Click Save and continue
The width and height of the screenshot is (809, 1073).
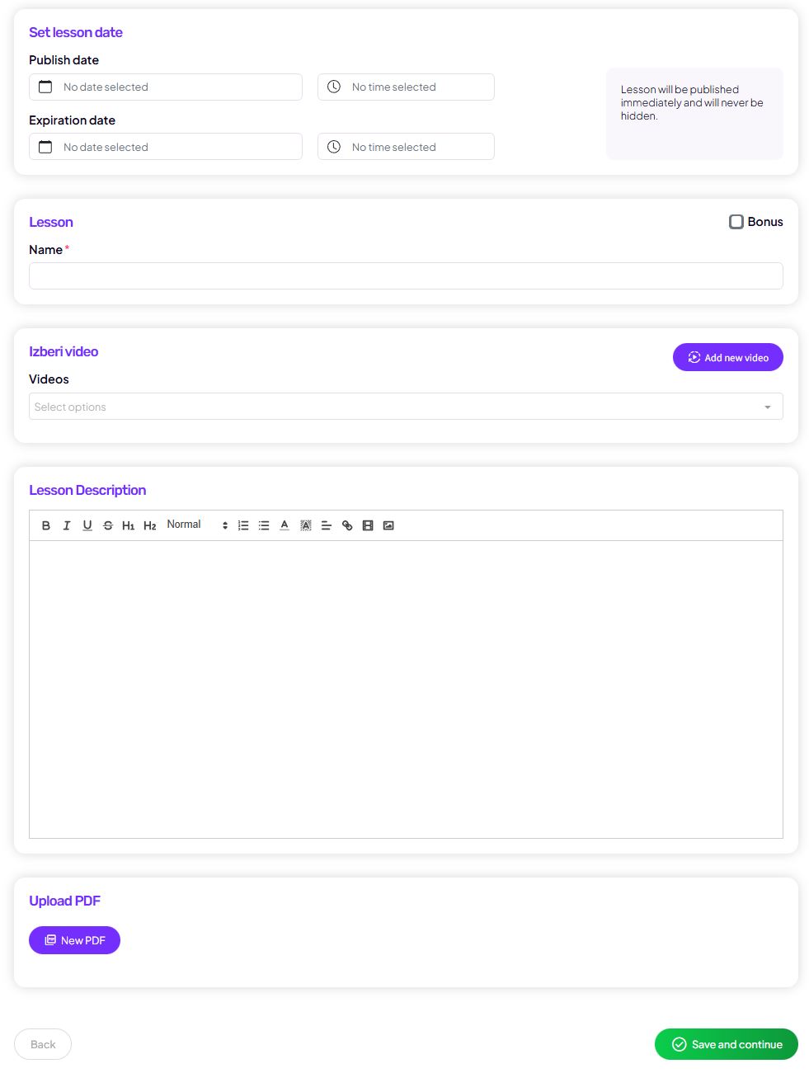(x=726, y=1044)
